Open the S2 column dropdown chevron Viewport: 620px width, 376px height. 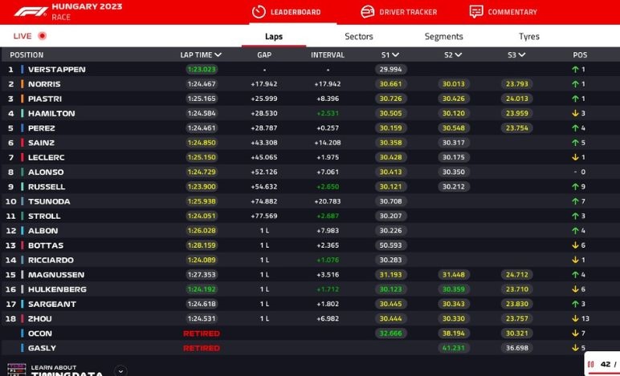[459, 55]
